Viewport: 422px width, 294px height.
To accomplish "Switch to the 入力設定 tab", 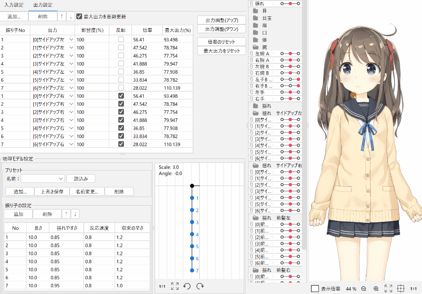I will click(x=14, y=5).
